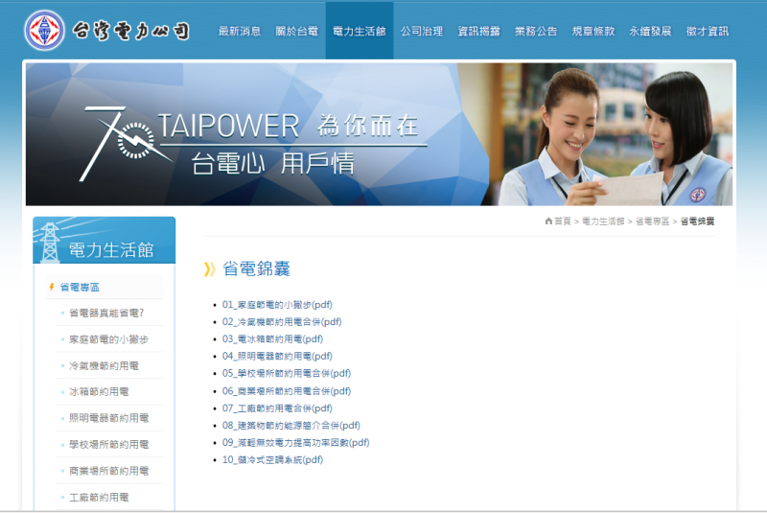Open 04_照明電器節約用電(pdf)

tap(277, 356)
